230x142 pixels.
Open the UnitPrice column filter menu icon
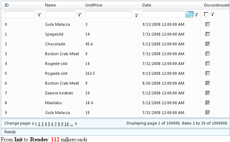click(x=136, y=15)
